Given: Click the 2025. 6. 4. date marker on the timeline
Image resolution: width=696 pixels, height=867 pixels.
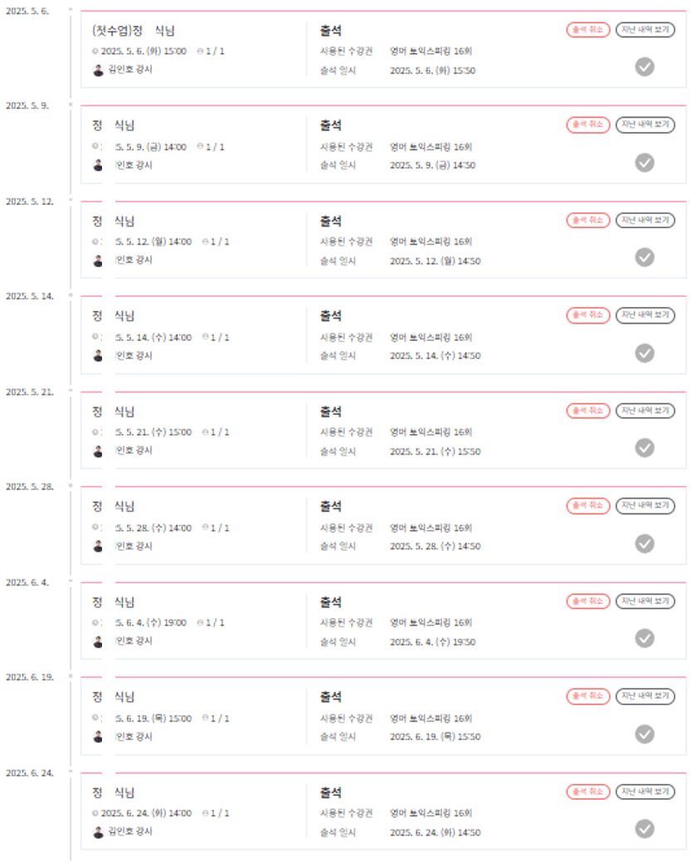Looking at the screenshot, I should click(x=27, y=582).
